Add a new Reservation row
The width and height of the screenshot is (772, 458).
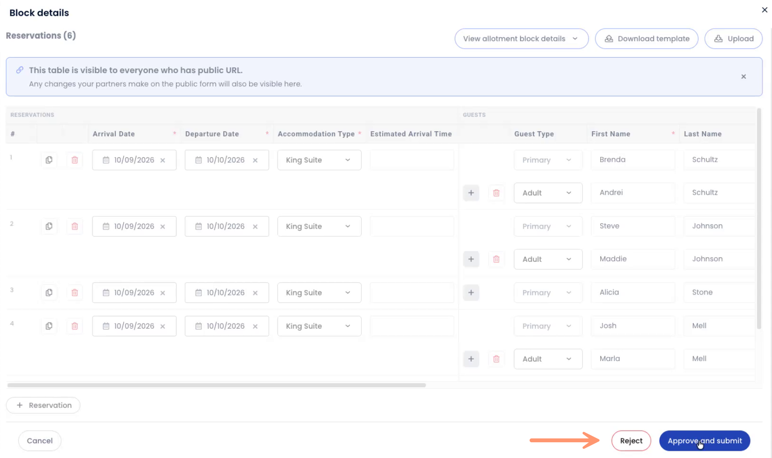43,405
